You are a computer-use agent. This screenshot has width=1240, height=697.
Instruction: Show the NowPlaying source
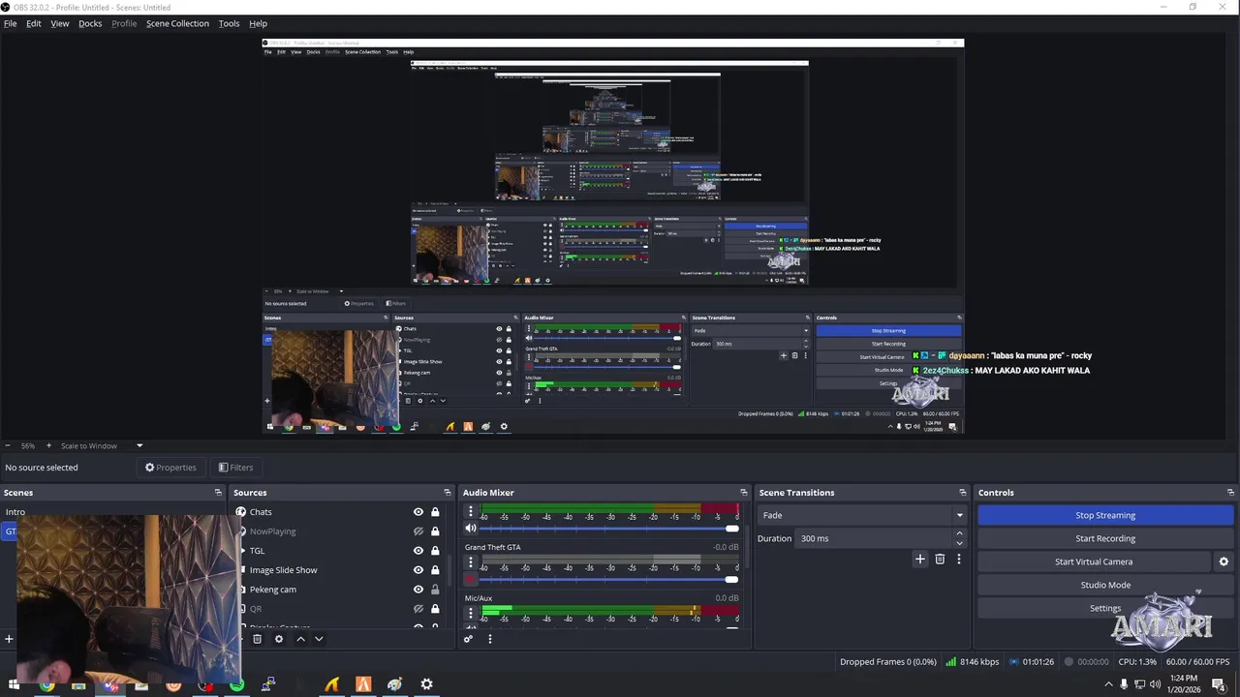tap(418, 531)
